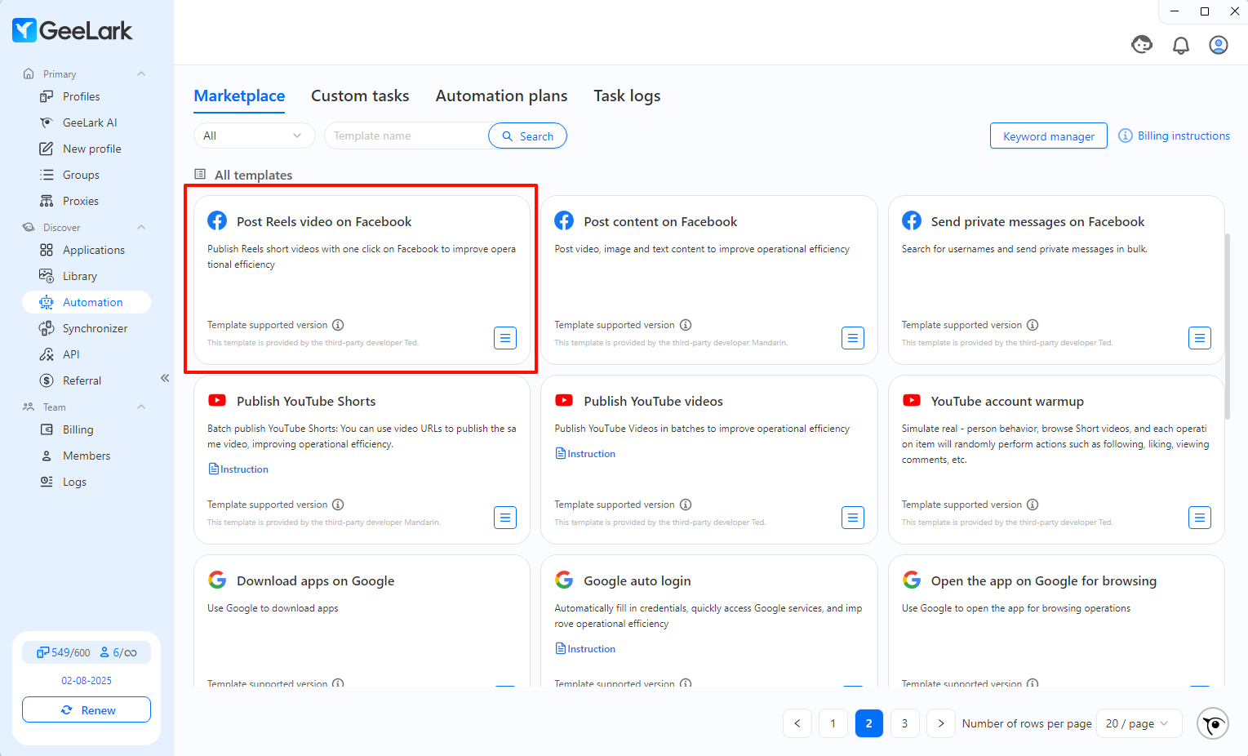Open Instruction link on Google auto login
Viewport: 1248px width, 756px height.
(585, 649)
